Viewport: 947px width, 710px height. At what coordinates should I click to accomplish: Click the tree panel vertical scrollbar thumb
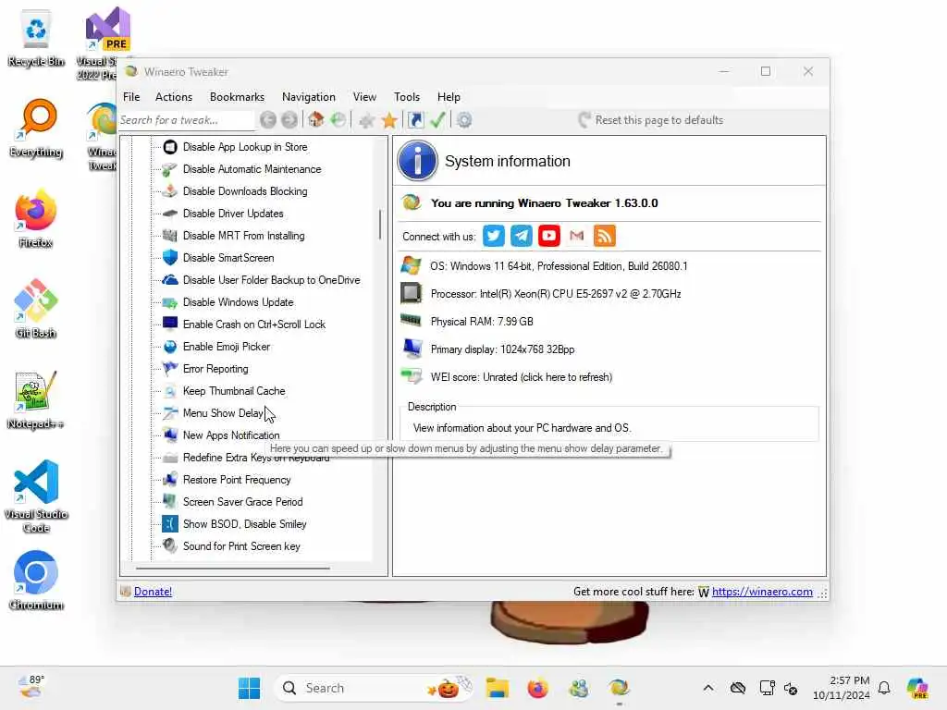click(380, 224)
